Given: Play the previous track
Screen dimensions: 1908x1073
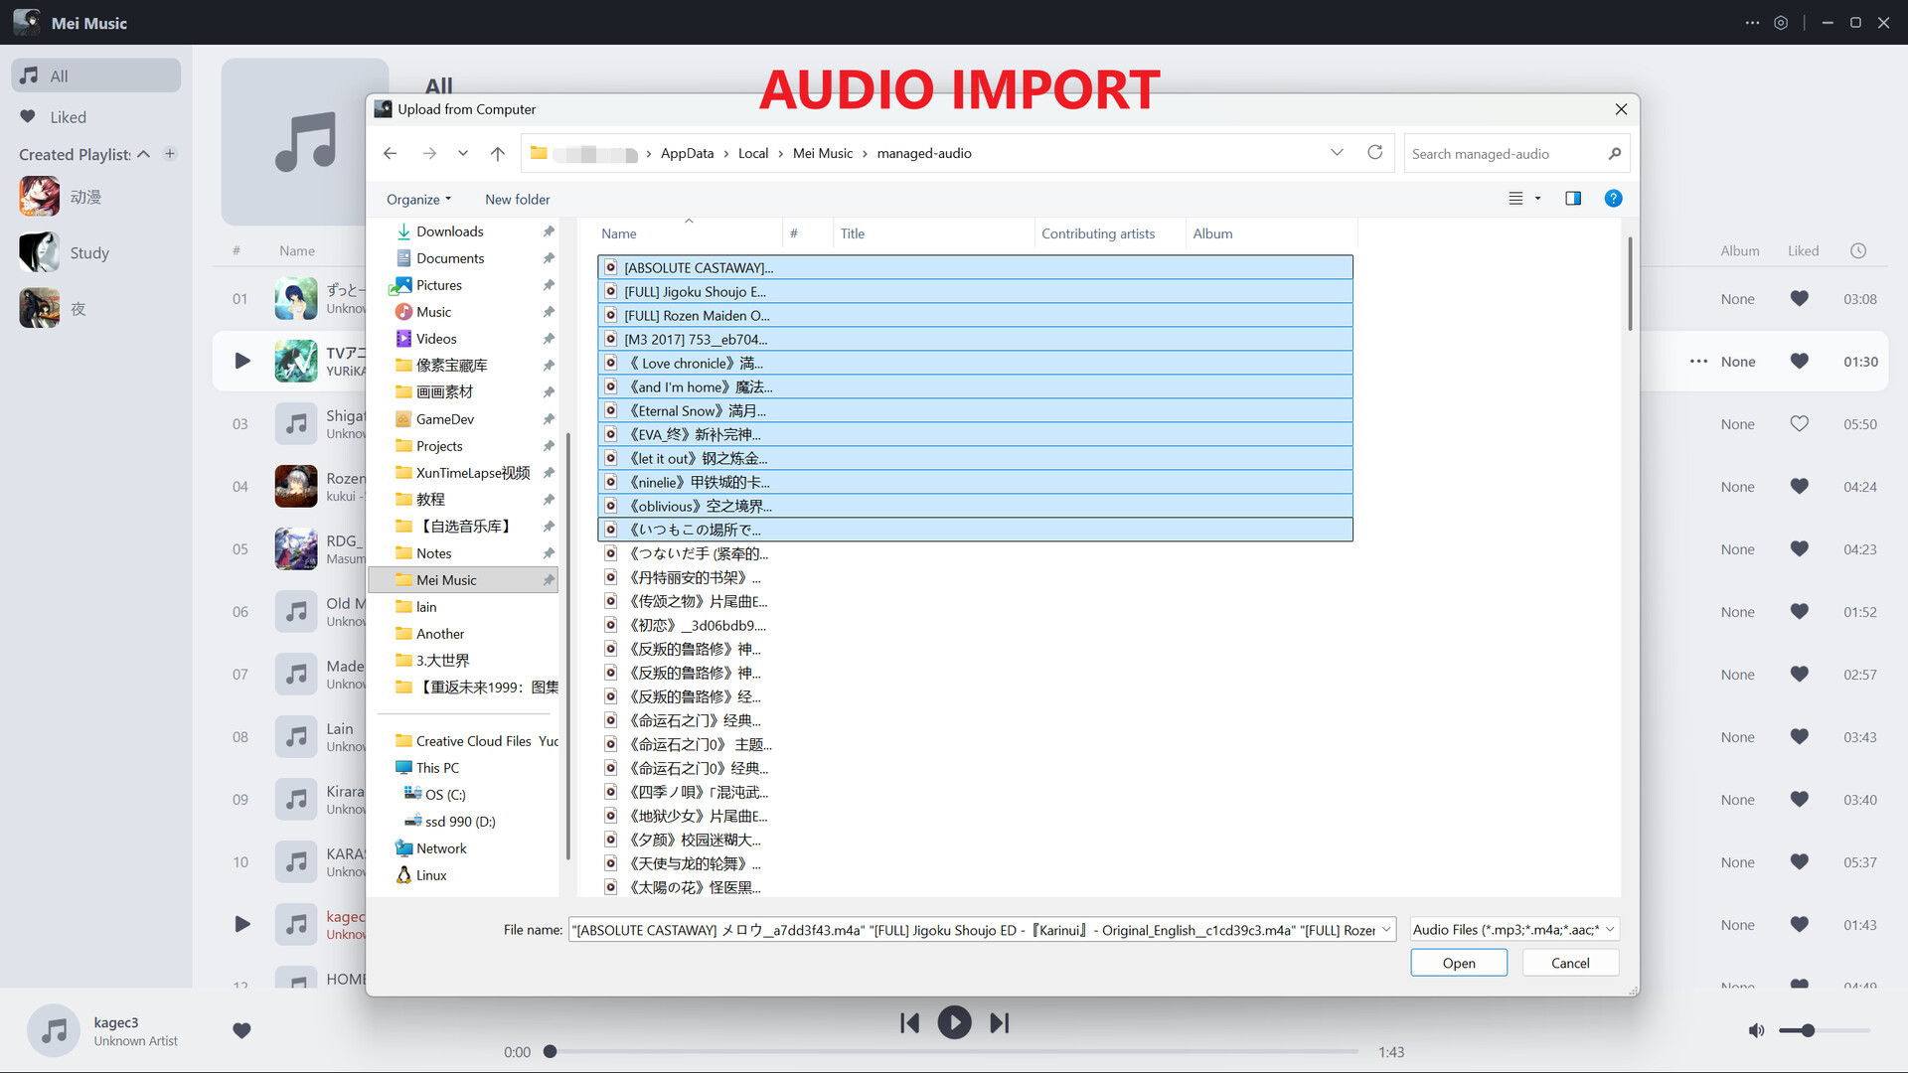Looking at the screenshot, I should [x=909, y=1023].
